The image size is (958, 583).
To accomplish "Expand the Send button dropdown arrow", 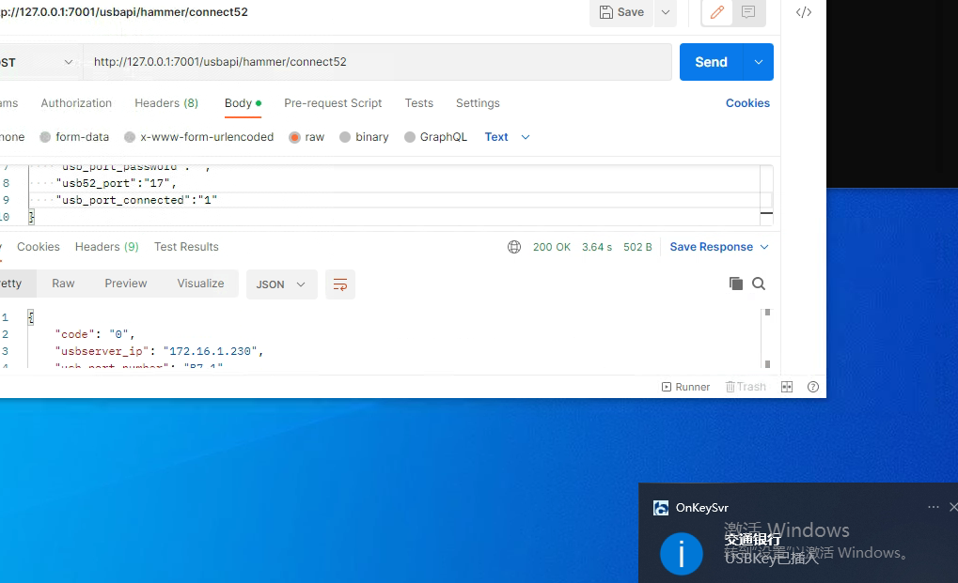I will click(x=759, y=62).
